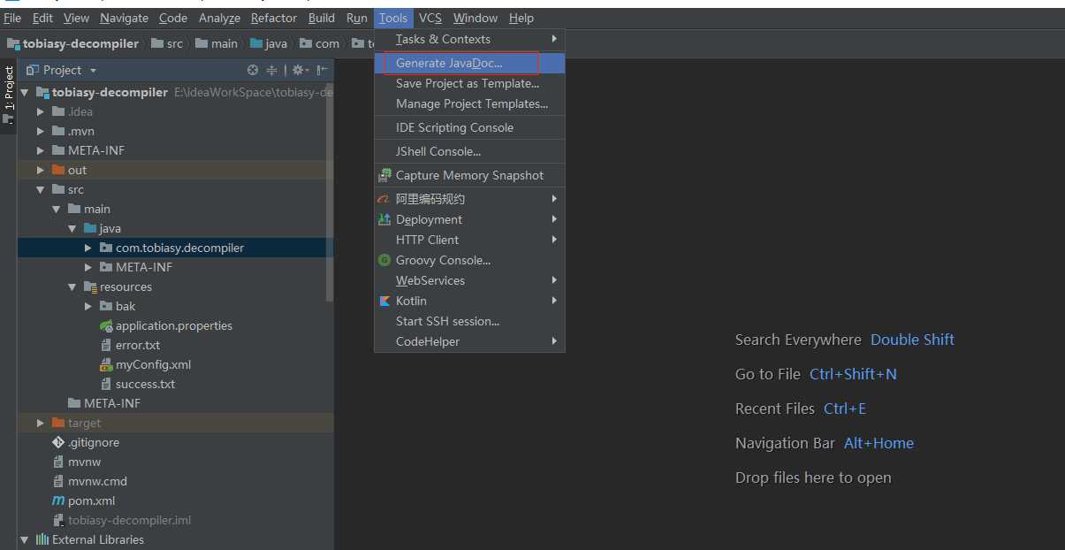Open the Navigate menu
Viewport: 1065px width, 550px height.
[x=124, y=18]
